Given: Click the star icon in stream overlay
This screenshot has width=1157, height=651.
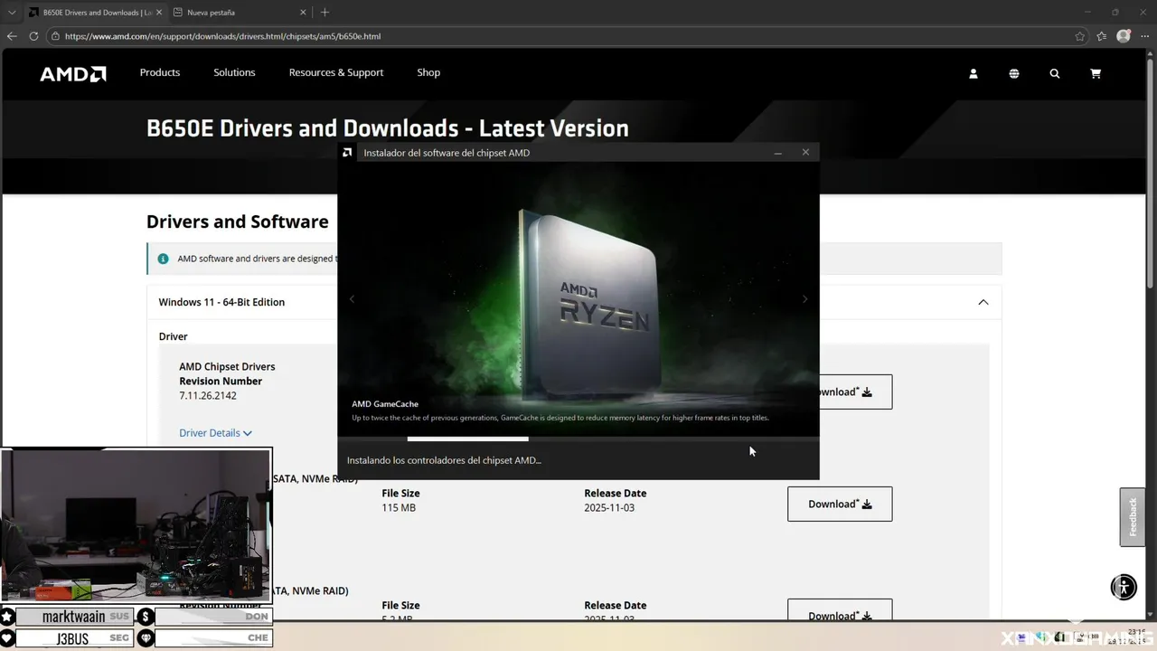Looking at the screenshot, I should [x=7, y=617].
